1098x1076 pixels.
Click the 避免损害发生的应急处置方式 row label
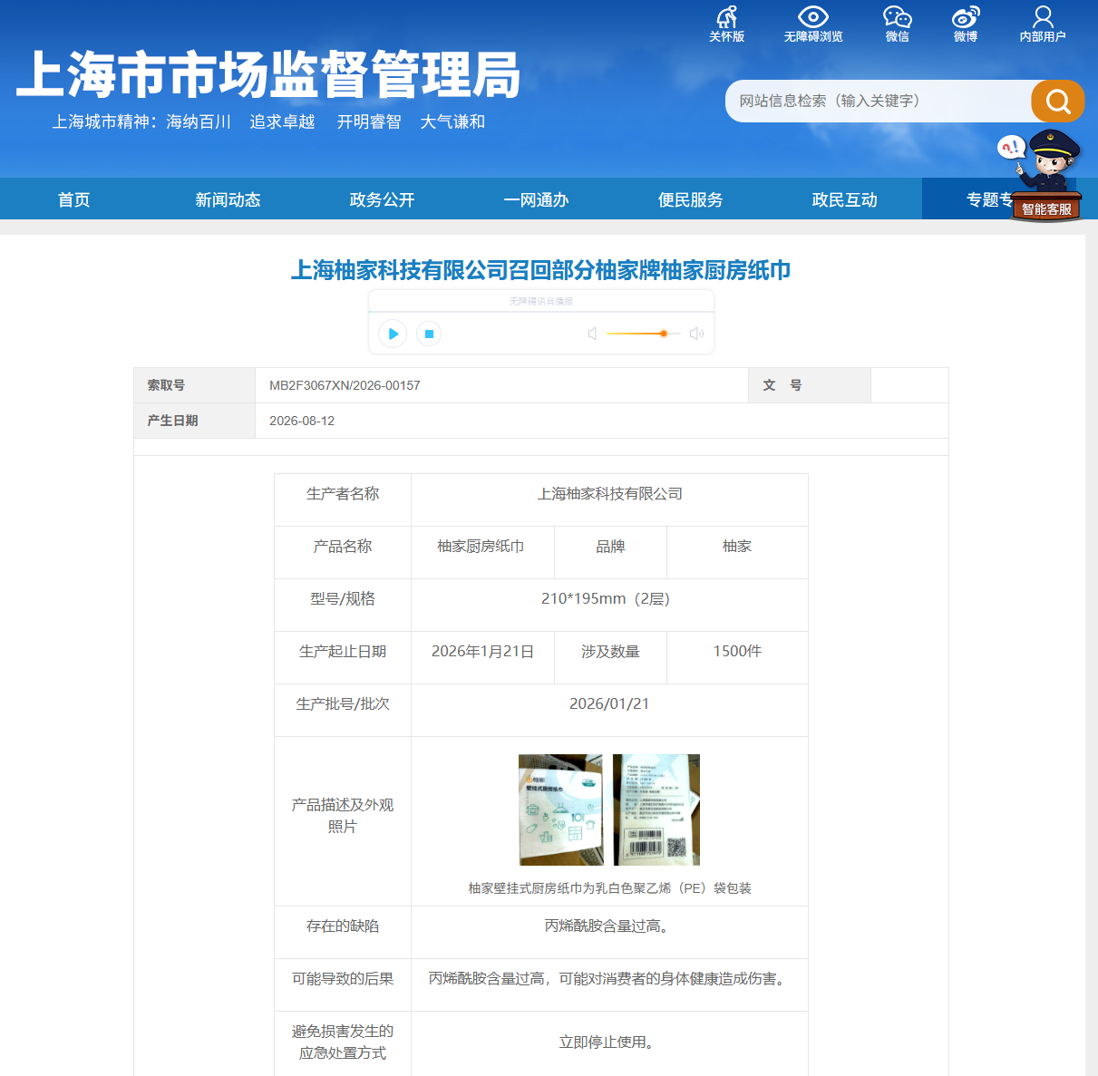click(x=343, y=1042)
